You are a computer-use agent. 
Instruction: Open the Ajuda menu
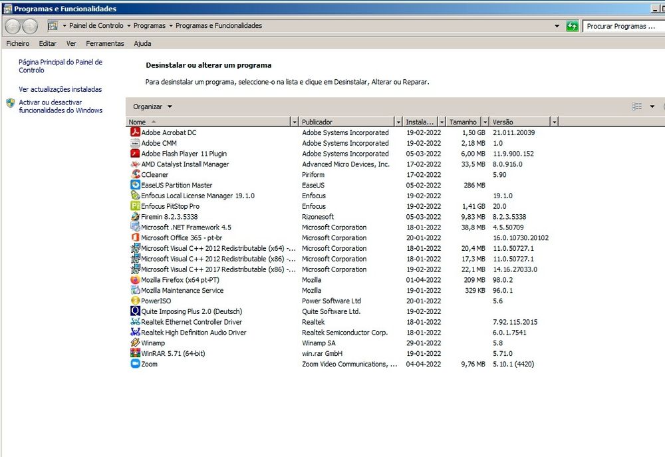(x=142, y=43)
